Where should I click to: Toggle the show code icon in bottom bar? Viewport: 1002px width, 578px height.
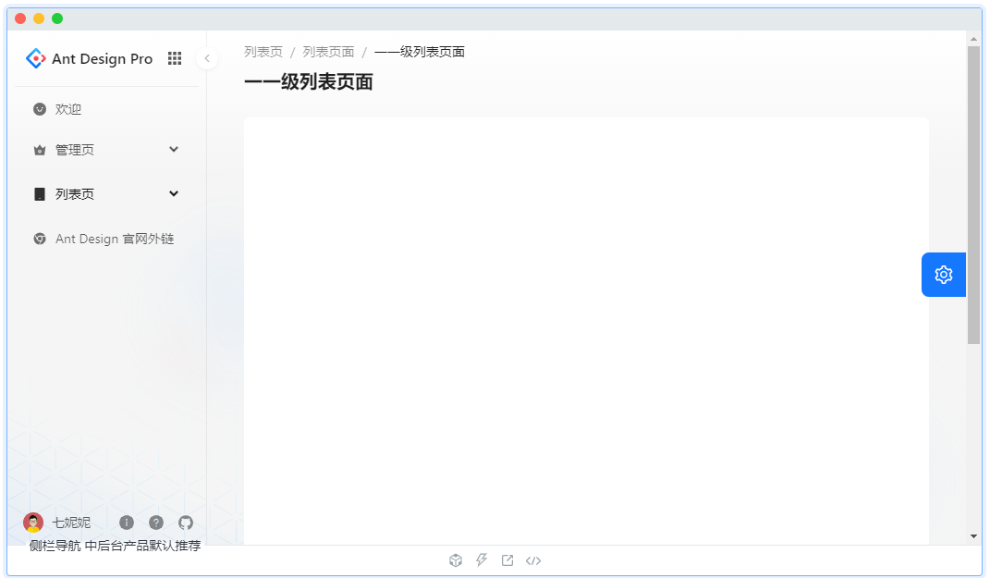533,560
